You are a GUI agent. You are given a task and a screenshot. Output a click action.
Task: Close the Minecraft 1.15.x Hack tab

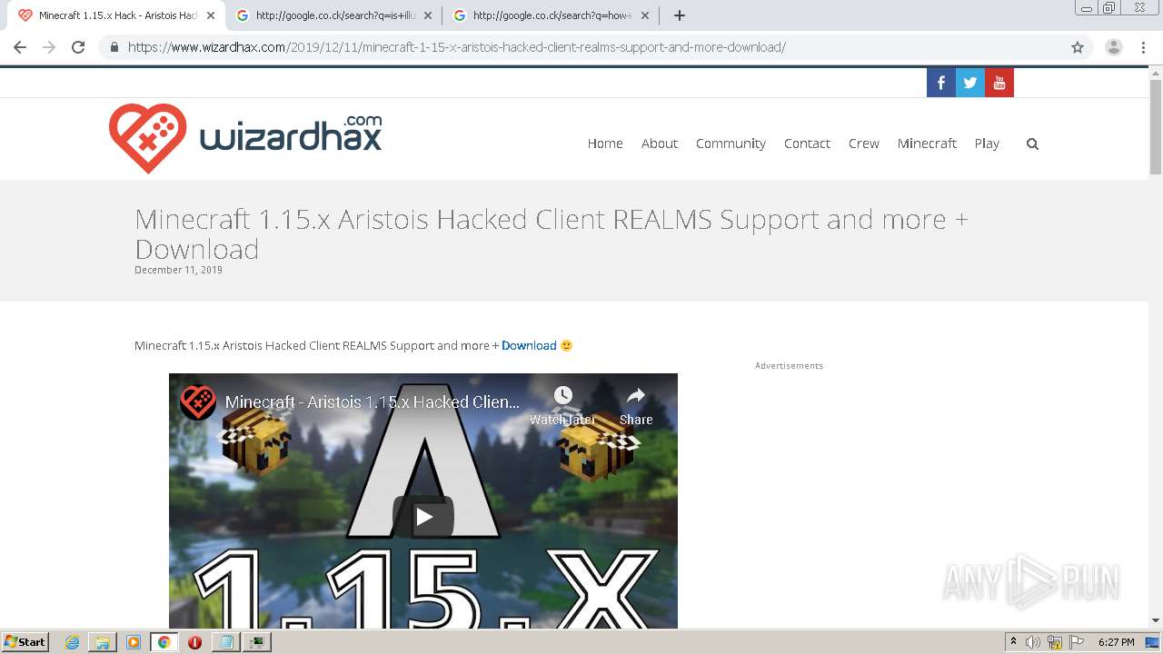coord(211,15)
